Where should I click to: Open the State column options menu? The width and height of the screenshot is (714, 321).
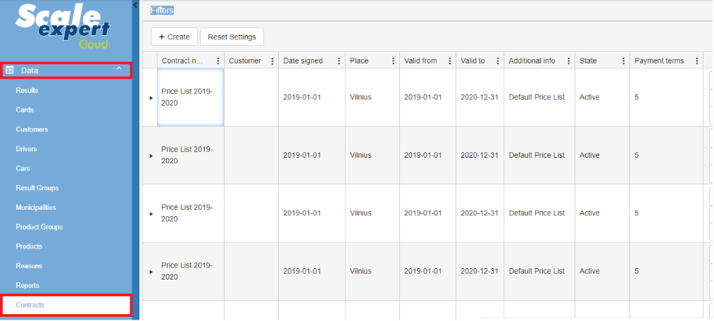(x=624, y=61)
